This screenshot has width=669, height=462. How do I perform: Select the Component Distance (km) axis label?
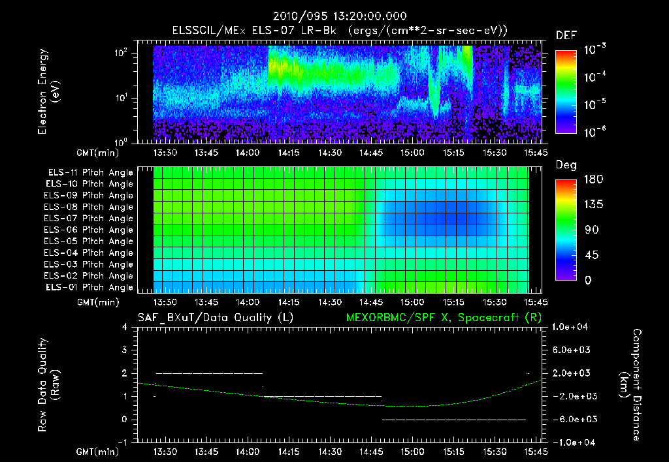point(631,385)
